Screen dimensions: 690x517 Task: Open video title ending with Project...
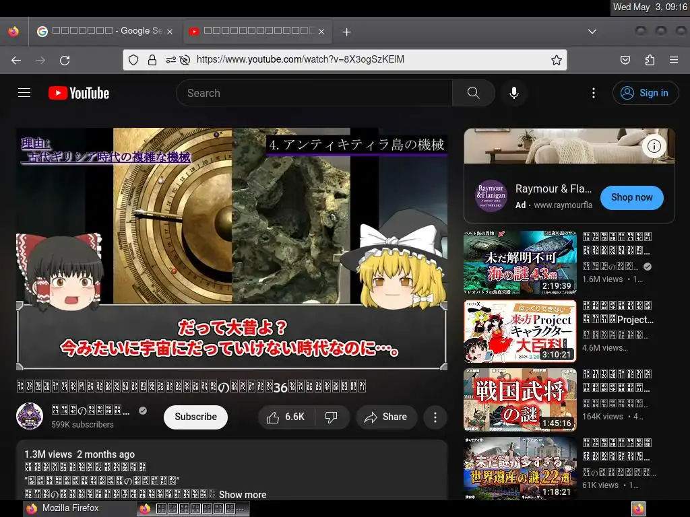click(x=618, y=312)
